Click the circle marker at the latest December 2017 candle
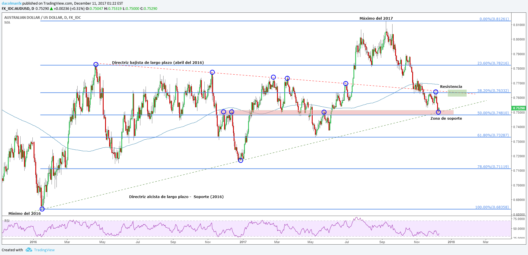 438,112
